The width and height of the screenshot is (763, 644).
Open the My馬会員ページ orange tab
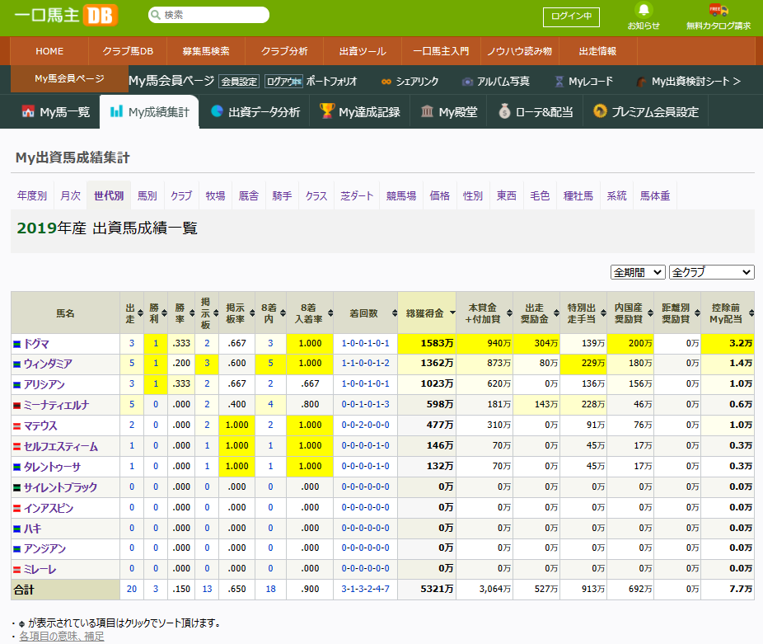[69, 78]
